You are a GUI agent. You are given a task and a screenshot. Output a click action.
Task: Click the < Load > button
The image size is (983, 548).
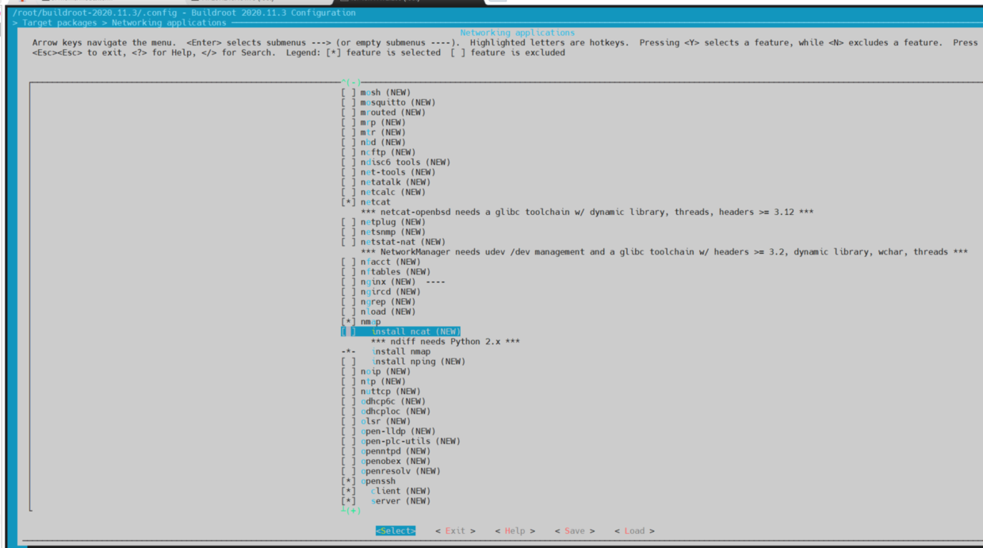tap(634, 531)
